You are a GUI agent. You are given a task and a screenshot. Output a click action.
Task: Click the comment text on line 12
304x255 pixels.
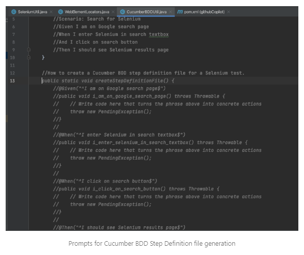143,73
